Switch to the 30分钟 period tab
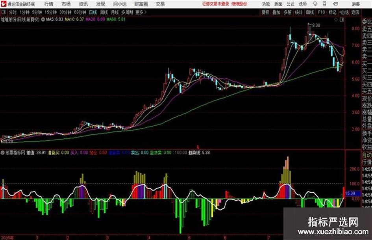The image size is (372, 240). pyautogui.click(x=65, y=12)
